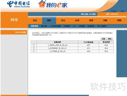
Task: Open the 安全 main tab
Action: click(x=63, y=20)
